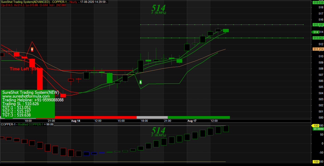The height and width of the screenshot is (166, 324).
Task: Click the '5 (0.98%)' change text in main chart
Action: point(158,13)
